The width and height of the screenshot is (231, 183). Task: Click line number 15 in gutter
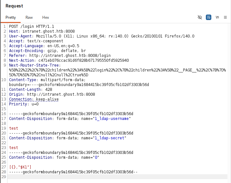(x=4, y=109)
